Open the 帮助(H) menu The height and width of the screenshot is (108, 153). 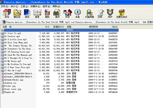click(56, 6)
